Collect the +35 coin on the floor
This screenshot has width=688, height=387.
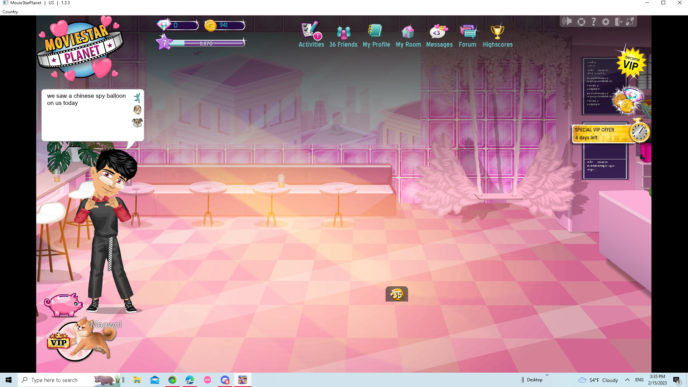pyautogui.click(x=396, y=294)
